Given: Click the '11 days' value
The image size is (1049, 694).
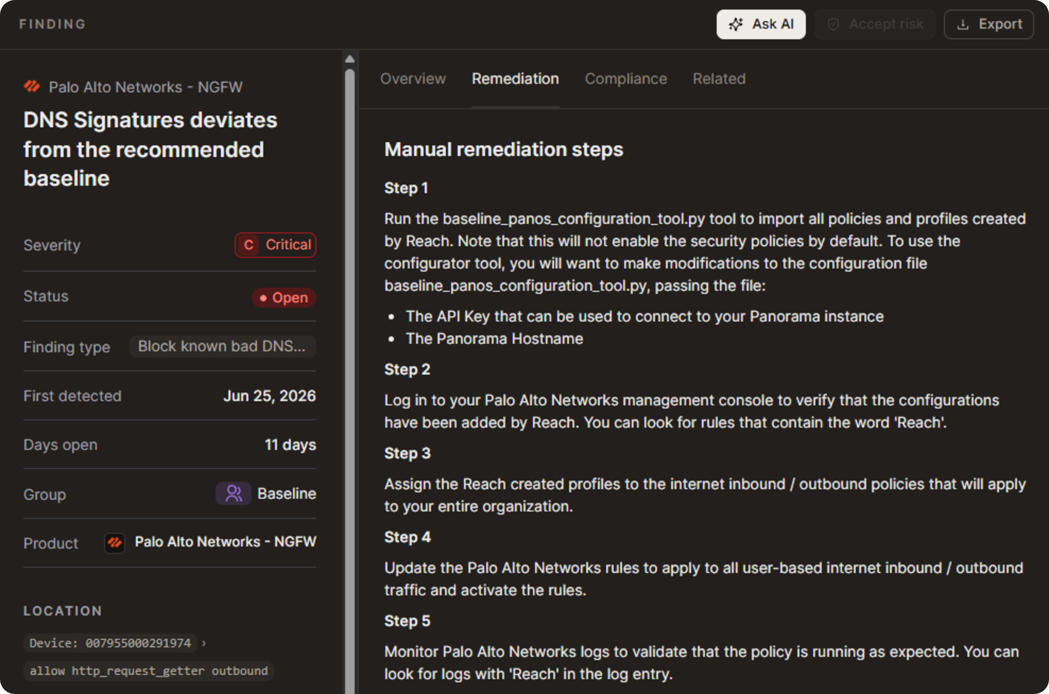Looking at the screenshot, I should pyautogui.click(x=291, y=445).
